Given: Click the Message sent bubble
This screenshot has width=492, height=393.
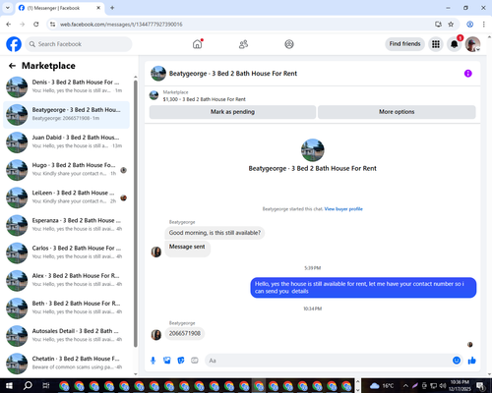Looking at the screenshot, I should click(x=187, y=248).
